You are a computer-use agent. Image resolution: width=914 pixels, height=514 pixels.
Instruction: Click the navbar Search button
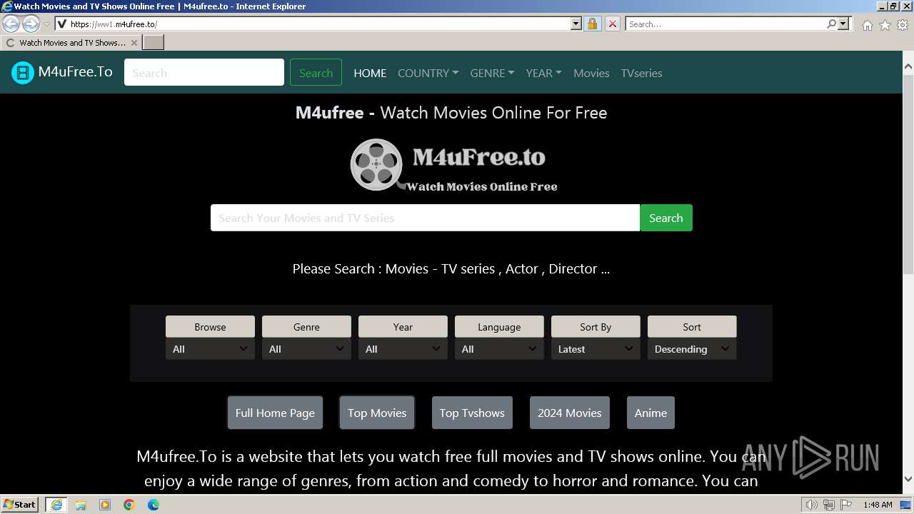tap(316, 73)
